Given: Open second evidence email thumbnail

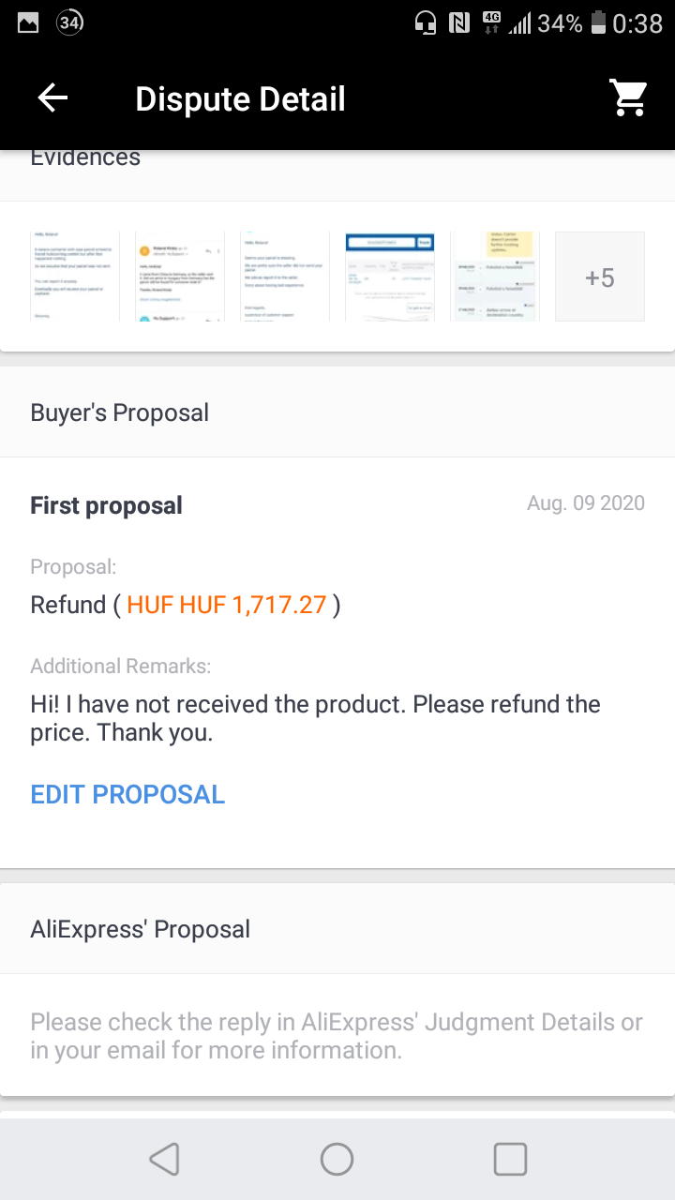Looking at the screenshot, I should (180, 277).
